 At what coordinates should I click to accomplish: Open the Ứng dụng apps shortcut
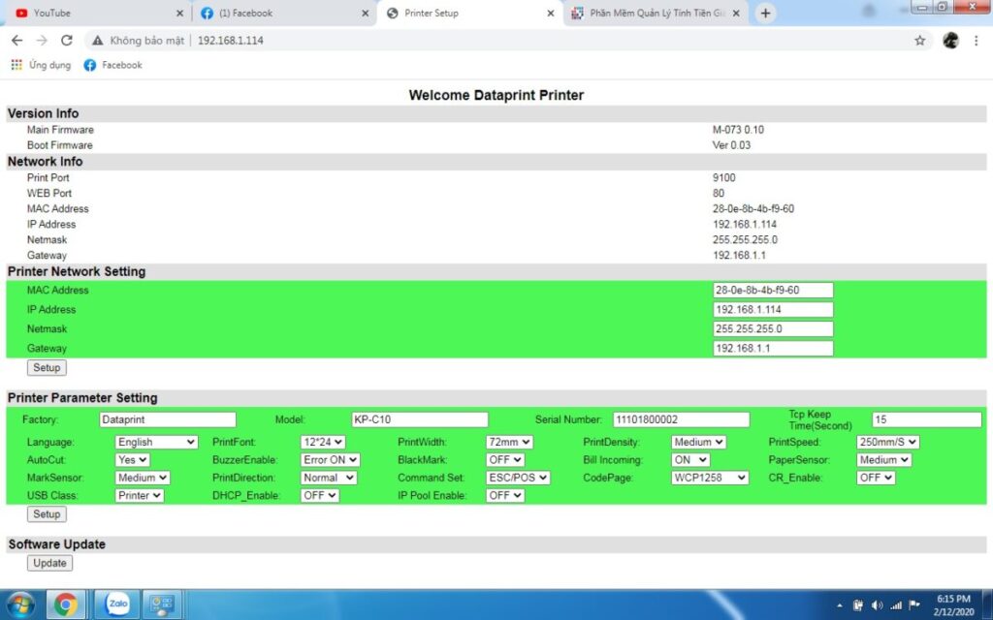(x=41, y=65)
